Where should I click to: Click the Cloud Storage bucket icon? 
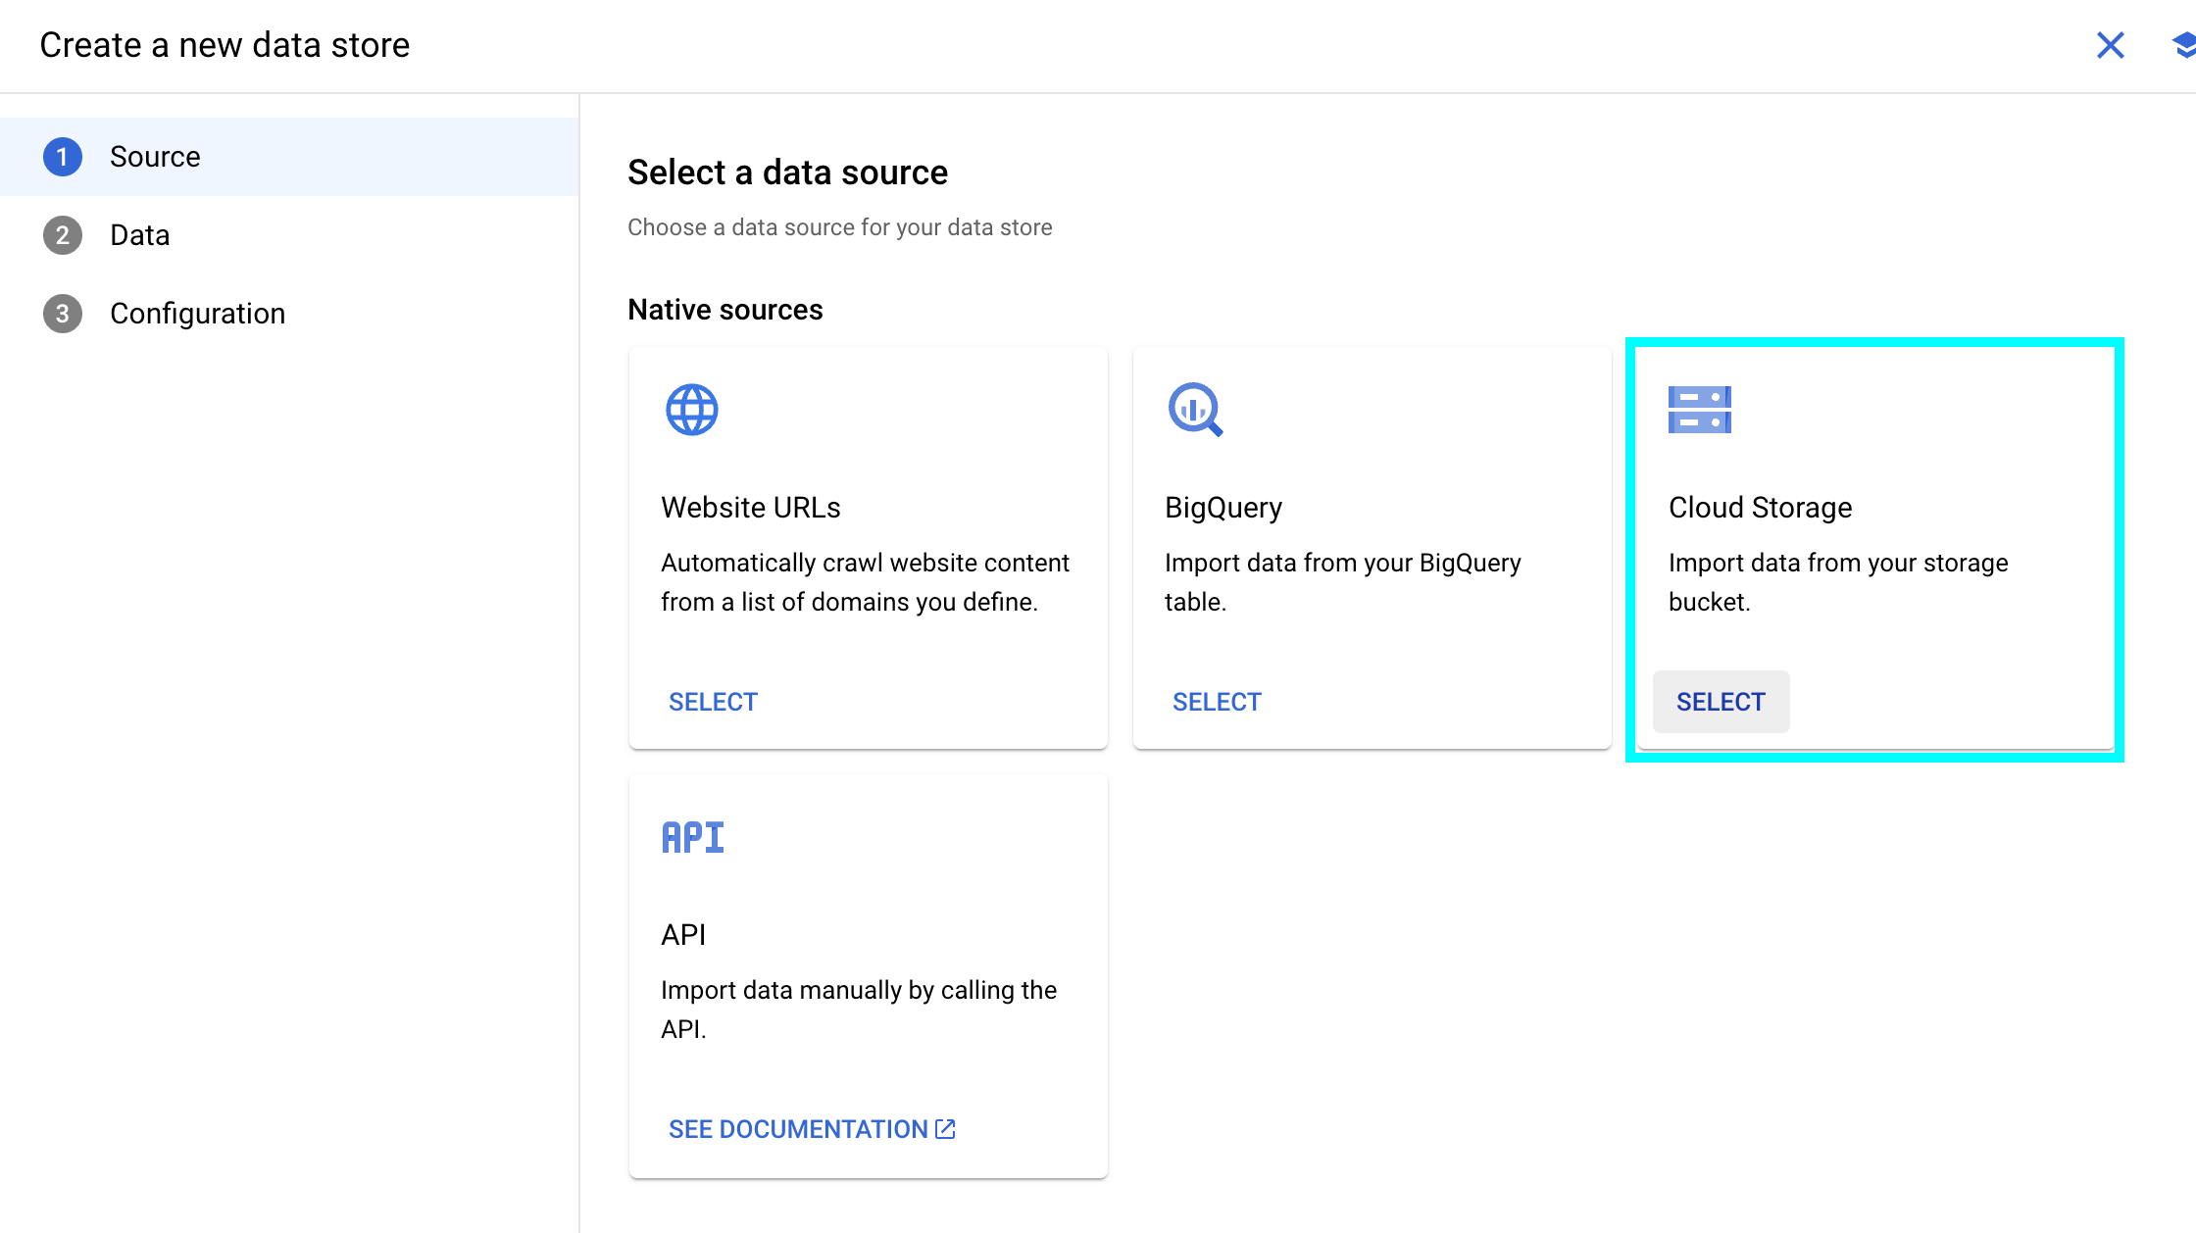point(1699,410)
